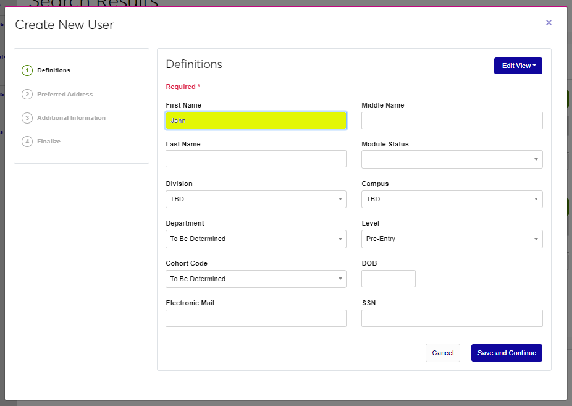
Task: Click step 4 Finalize circle icon
Action: tap(27, 142)
